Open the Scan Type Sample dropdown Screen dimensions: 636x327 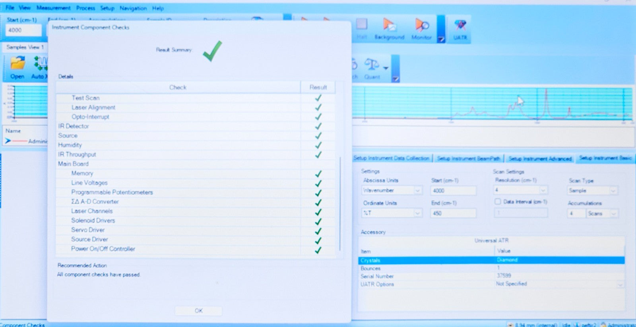point(613,191)
